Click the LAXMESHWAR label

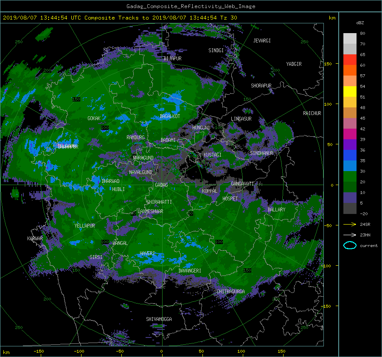[x=150, y=211]
